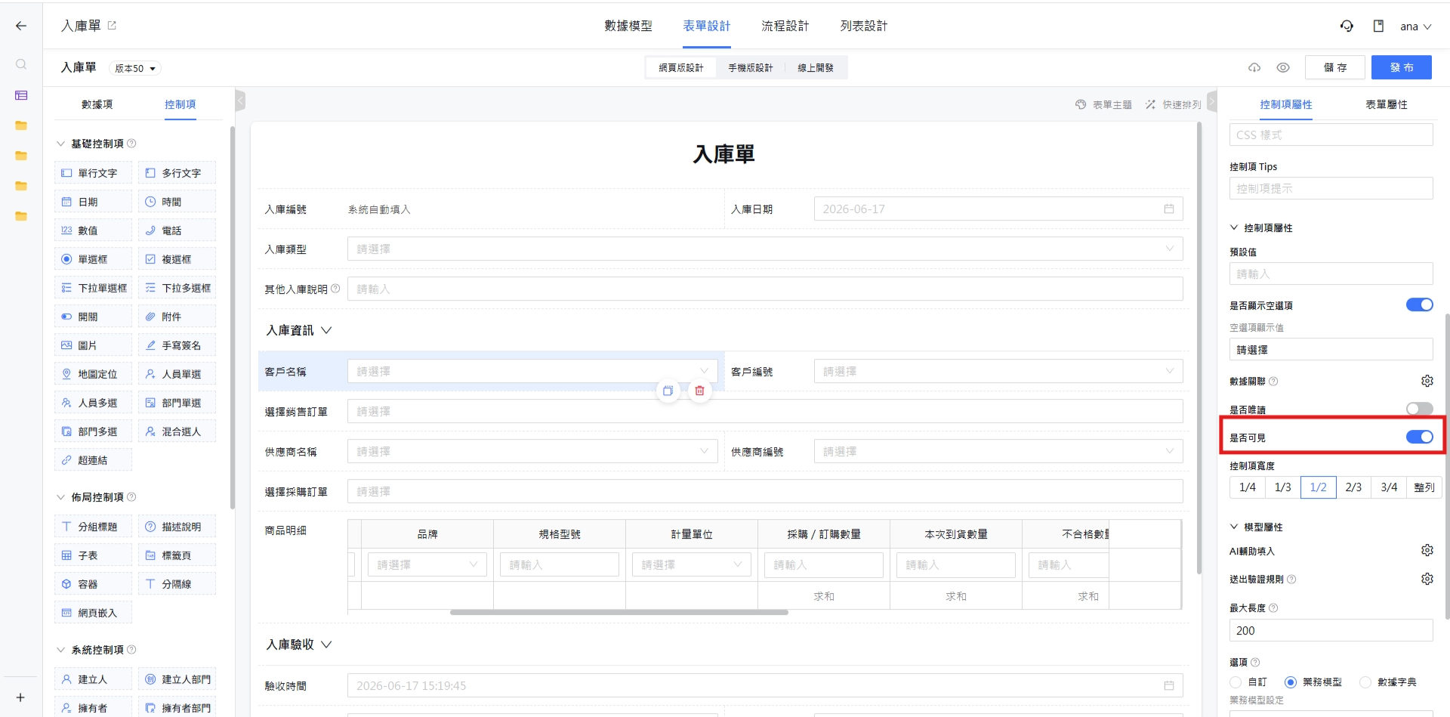Add the 手寫簽名 control
Screen dimensions: 1450x717
click(x=177, y=345)
